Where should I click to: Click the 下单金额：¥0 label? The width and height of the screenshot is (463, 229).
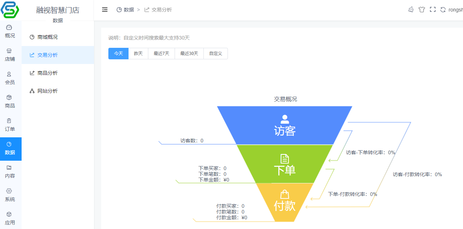click(214, 180)
